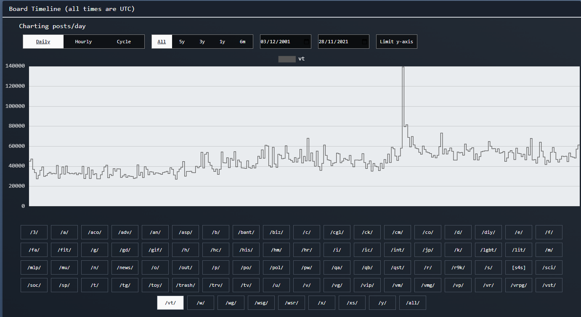Select the /vst/ board button
The width and height of the screenshot is (581, 317).
549,285
